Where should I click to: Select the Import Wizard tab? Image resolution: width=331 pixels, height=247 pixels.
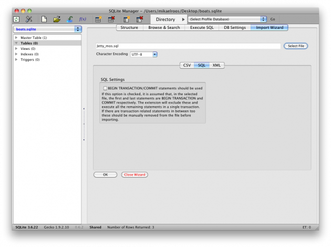pos(270,27)
